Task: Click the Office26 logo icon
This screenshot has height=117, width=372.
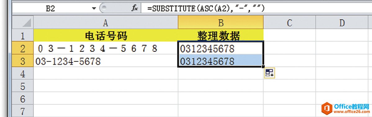Action: 327,109
